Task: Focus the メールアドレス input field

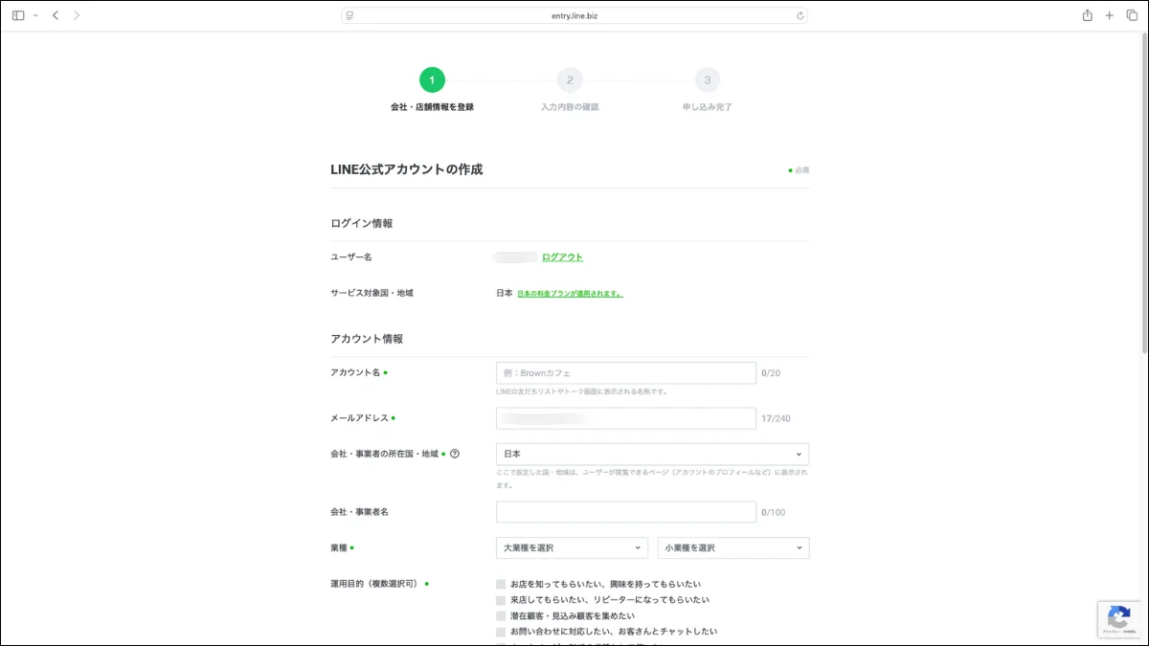Action: [x=626, y=418]
